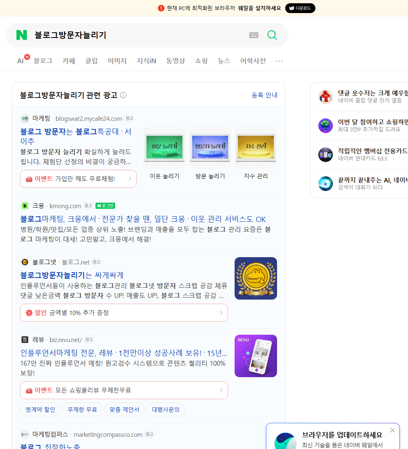Click the 다운로드 whale download button
The image size is (408, 449).
(300, 8)
